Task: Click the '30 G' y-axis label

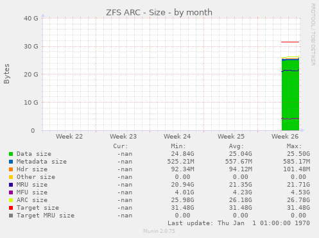Action: (31, 46)
